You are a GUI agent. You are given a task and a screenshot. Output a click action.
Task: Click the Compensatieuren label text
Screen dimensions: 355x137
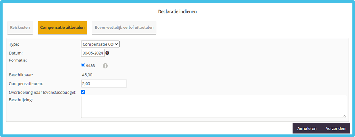click(26, 83)
